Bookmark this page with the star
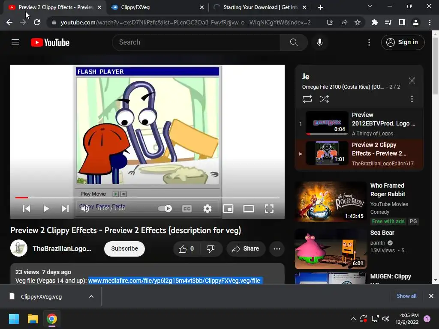 pyautogui.click(x=358, y=22)
